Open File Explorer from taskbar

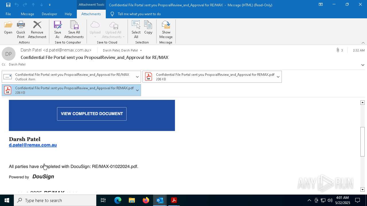click(132, 200)
